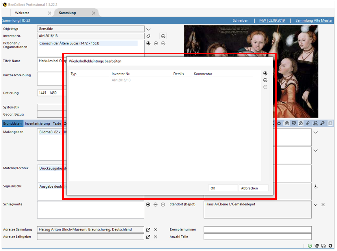Click the tag icon beside Inventar Nr.
Image resolution: width=337 pixels, height=251 pixels.
pos(149,36)
